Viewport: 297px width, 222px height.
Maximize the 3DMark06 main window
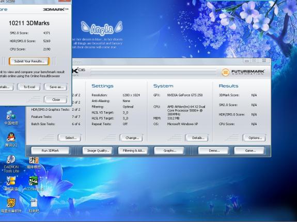[x=254, y=61]
